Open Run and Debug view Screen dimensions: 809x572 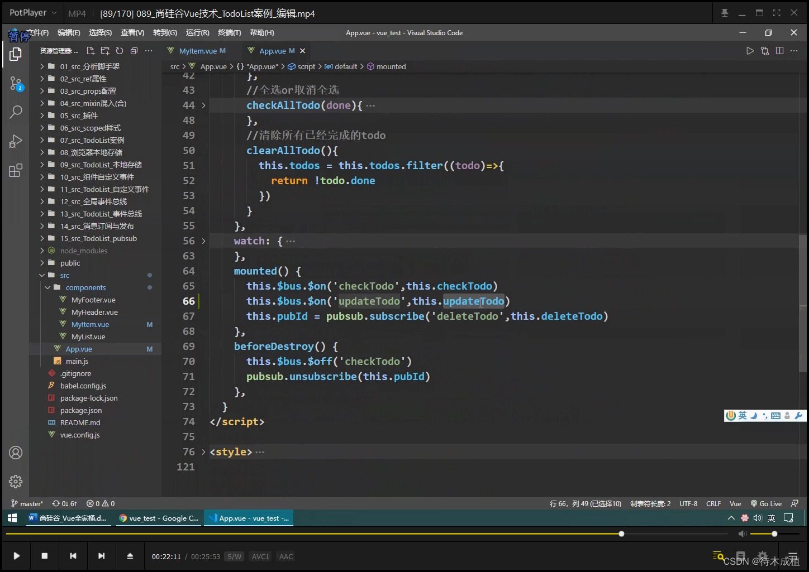click(16, 141)
